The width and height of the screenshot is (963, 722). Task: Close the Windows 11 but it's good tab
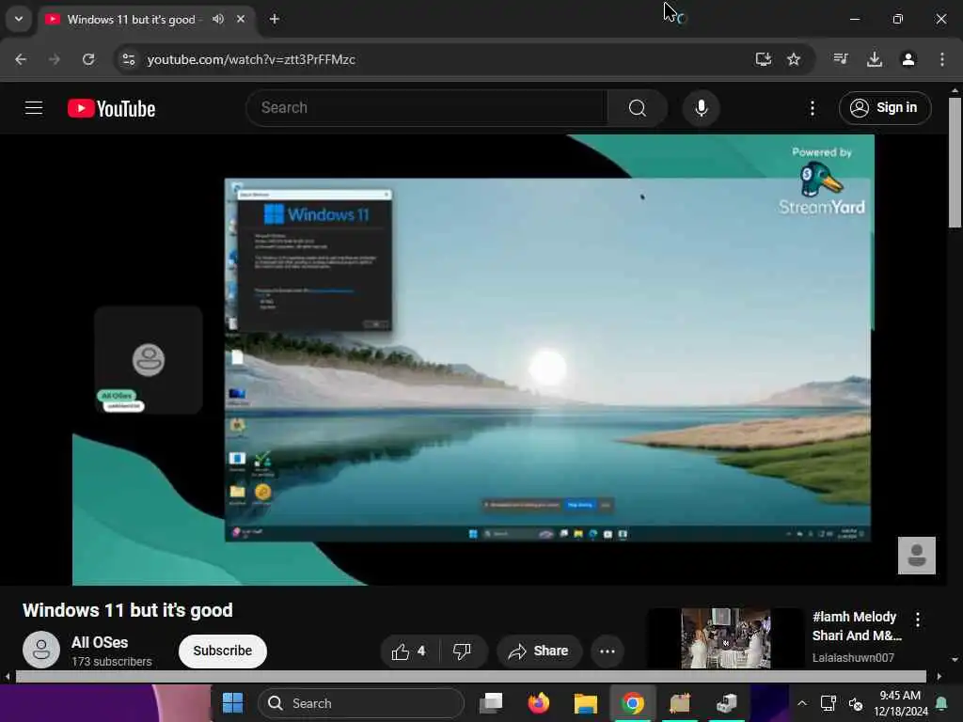(241, 19)
